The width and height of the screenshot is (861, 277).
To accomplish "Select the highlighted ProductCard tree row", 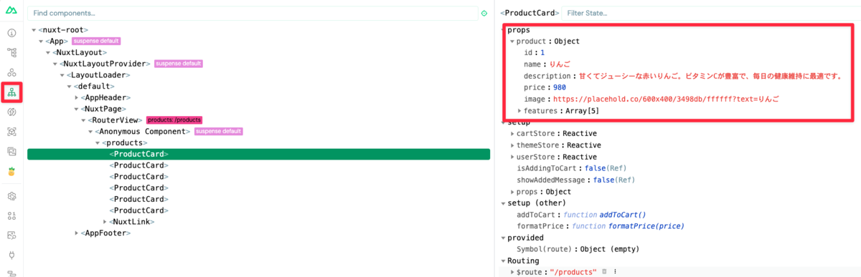I will 258,154.
